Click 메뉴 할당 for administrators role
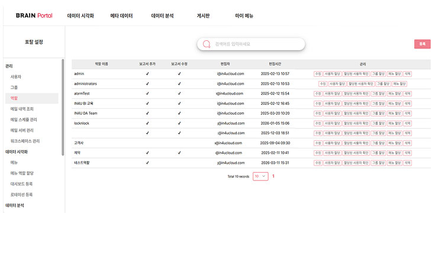Screen dimensions: 438x272 [399, 84]
